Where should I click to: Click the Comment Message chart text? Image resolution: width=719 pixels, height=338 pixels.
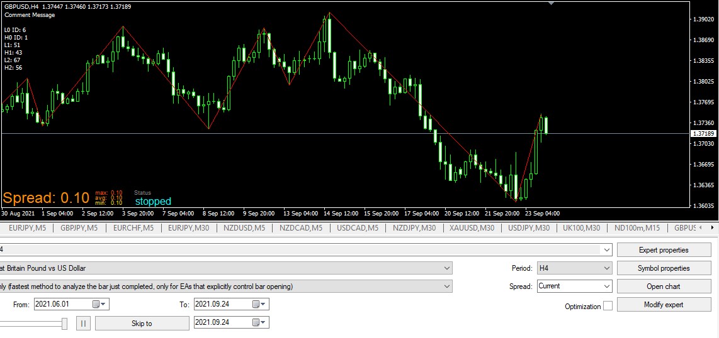tap(30, 14)
